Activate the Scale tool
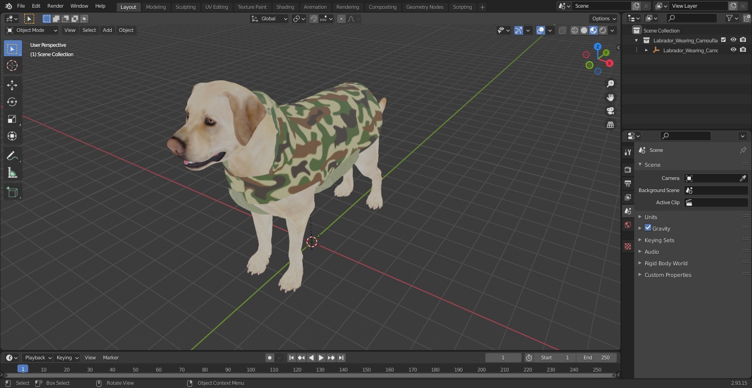Image resolution: width=752 pixels, height=388 pixels. [12, 119]
